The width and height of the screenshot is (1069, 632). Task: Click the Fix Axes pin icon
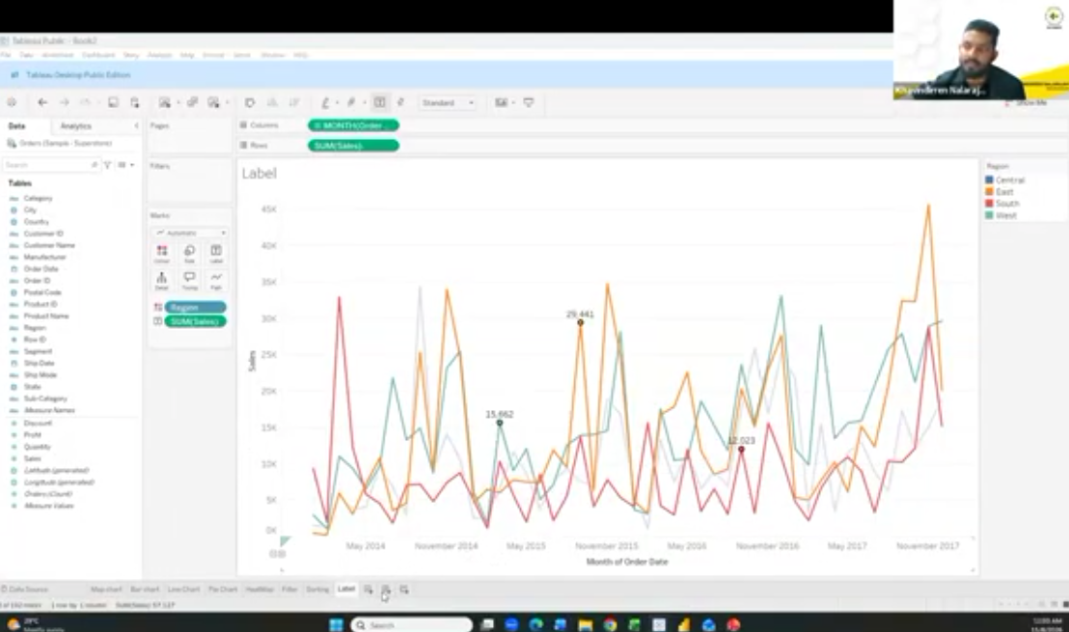401,102
